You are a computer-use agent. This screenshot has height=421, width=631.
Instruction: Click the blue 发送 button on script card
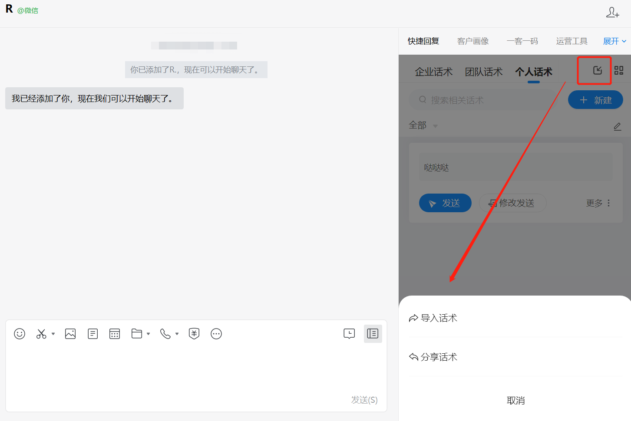(445, 203)
